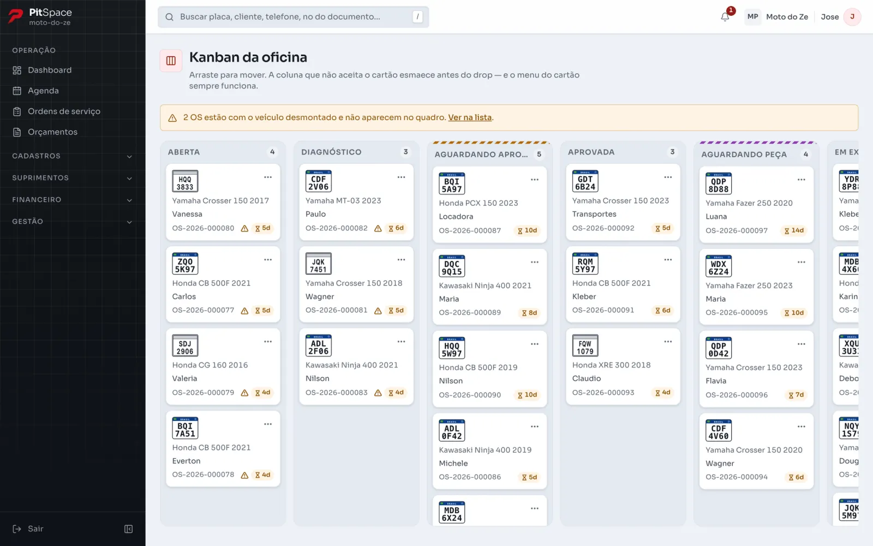873x546 pixels.
Task: Select OS-2026-000091 order number
Action: tap(603, 310)
